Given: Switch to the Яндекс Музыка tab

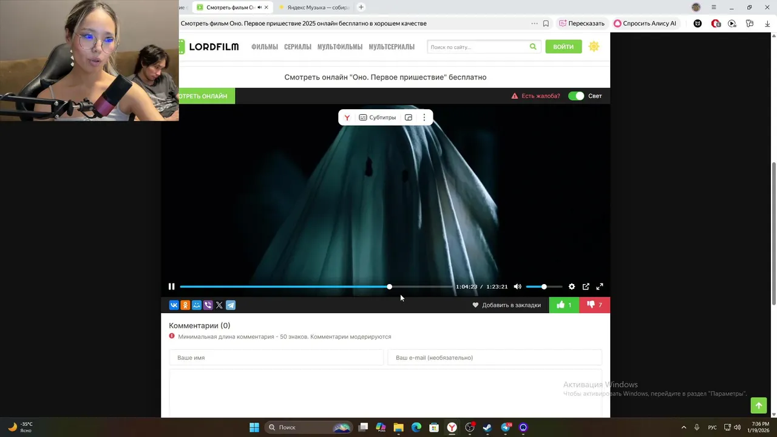Looking at the screenshot, I should [314, 7].
